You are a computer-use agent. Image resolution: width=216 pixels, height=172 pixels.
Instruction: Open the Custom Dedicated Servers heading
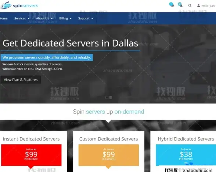[x=109, y=139]
